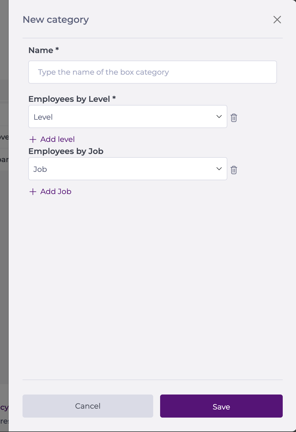
Task: Focus the box category name field
Action: (x=152, y=72)
